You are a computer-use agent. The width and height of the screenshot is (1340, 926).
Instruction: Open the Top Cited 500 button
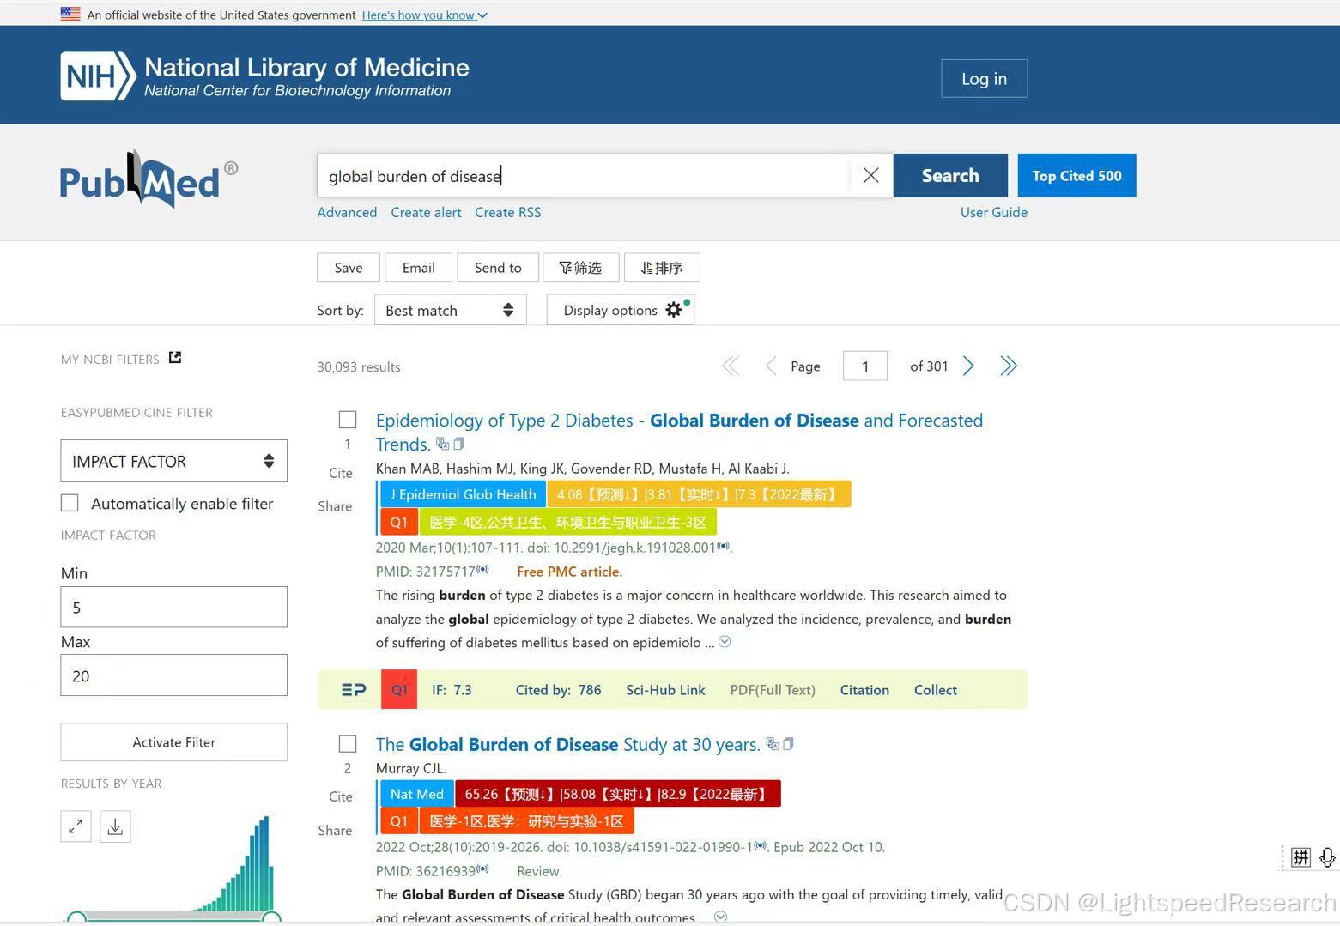(1076, 175)
